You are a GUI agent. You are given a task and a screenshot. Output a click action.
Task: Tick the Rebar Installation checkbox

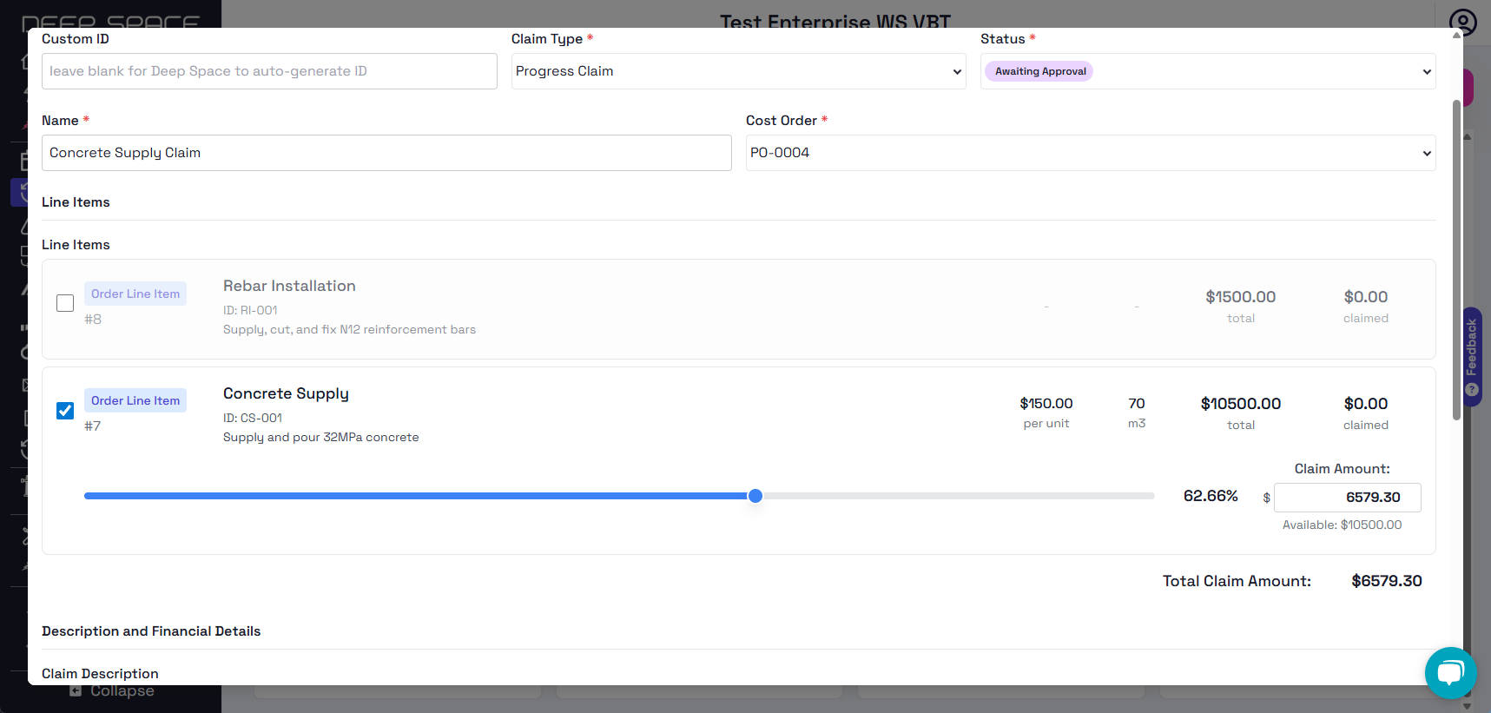click(65, 303)
